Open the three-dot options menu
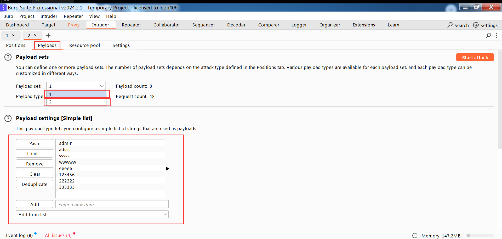Screen dimensions: 502x239 coord(497,36)
